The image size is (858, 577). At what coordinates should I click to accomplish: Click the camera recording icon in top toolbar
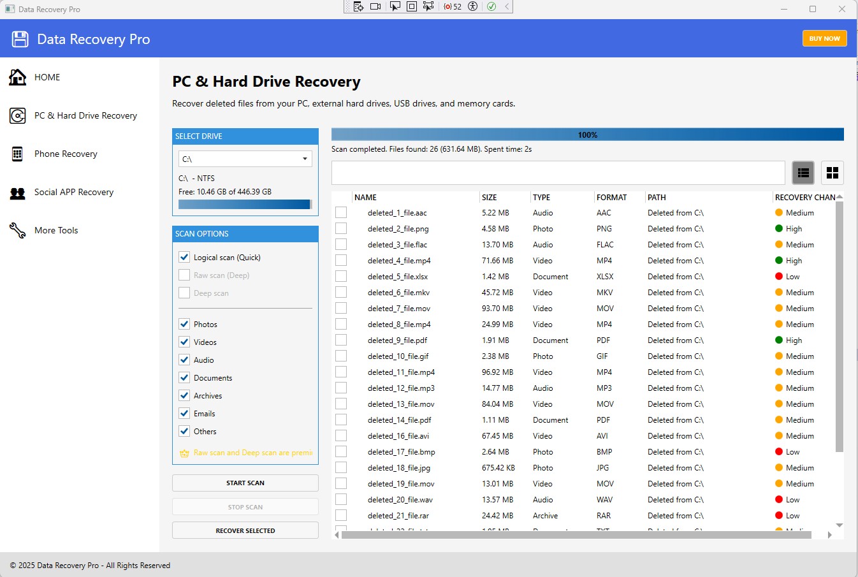[x=375, y=6]
